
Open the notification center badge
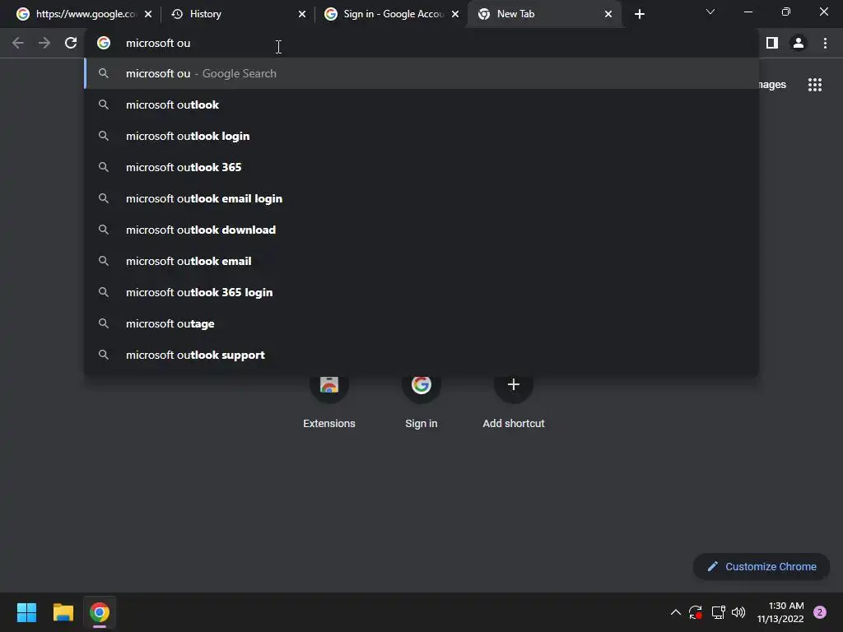820,612
